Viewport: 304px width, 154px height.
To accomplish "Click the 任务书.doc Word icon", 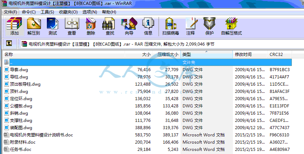I will (6, 149).
